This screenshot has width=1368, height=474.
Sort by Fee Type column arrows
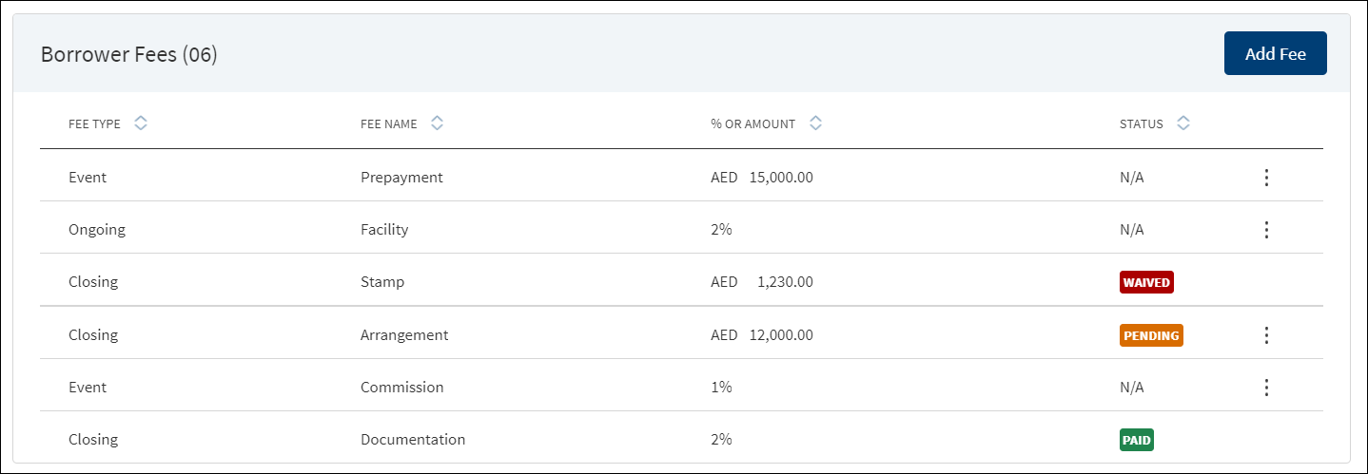(x=141, y=123)
